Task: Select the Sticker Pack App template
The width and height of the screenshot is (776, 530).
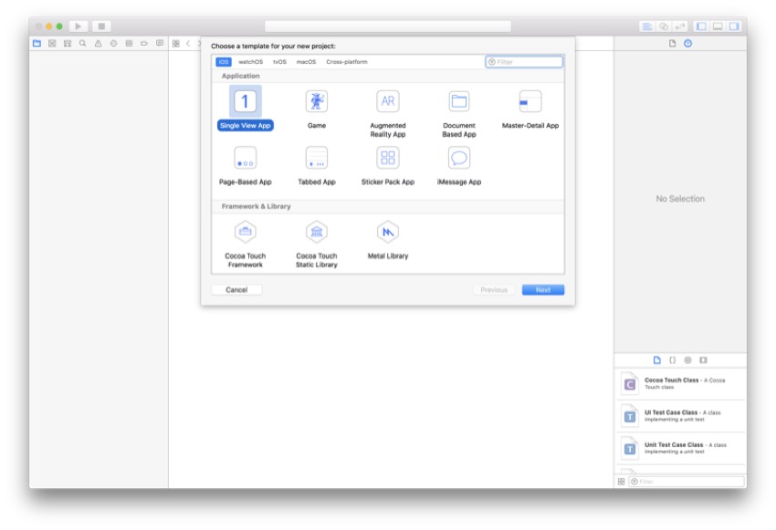Action: [388, 166]
